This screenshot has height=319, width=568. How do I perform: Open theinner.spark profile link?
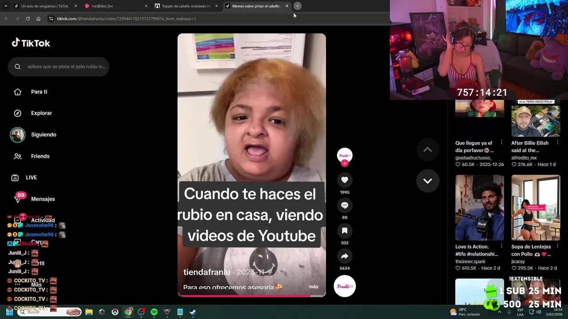coord(470,261)
